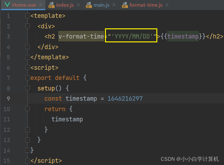Open the index.js editor tab

[65, 5]
